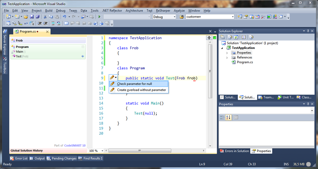Click the Find in Files icon
Viewport: 318px width, 169px height.
pyautogui.click(x=181, y=17)
